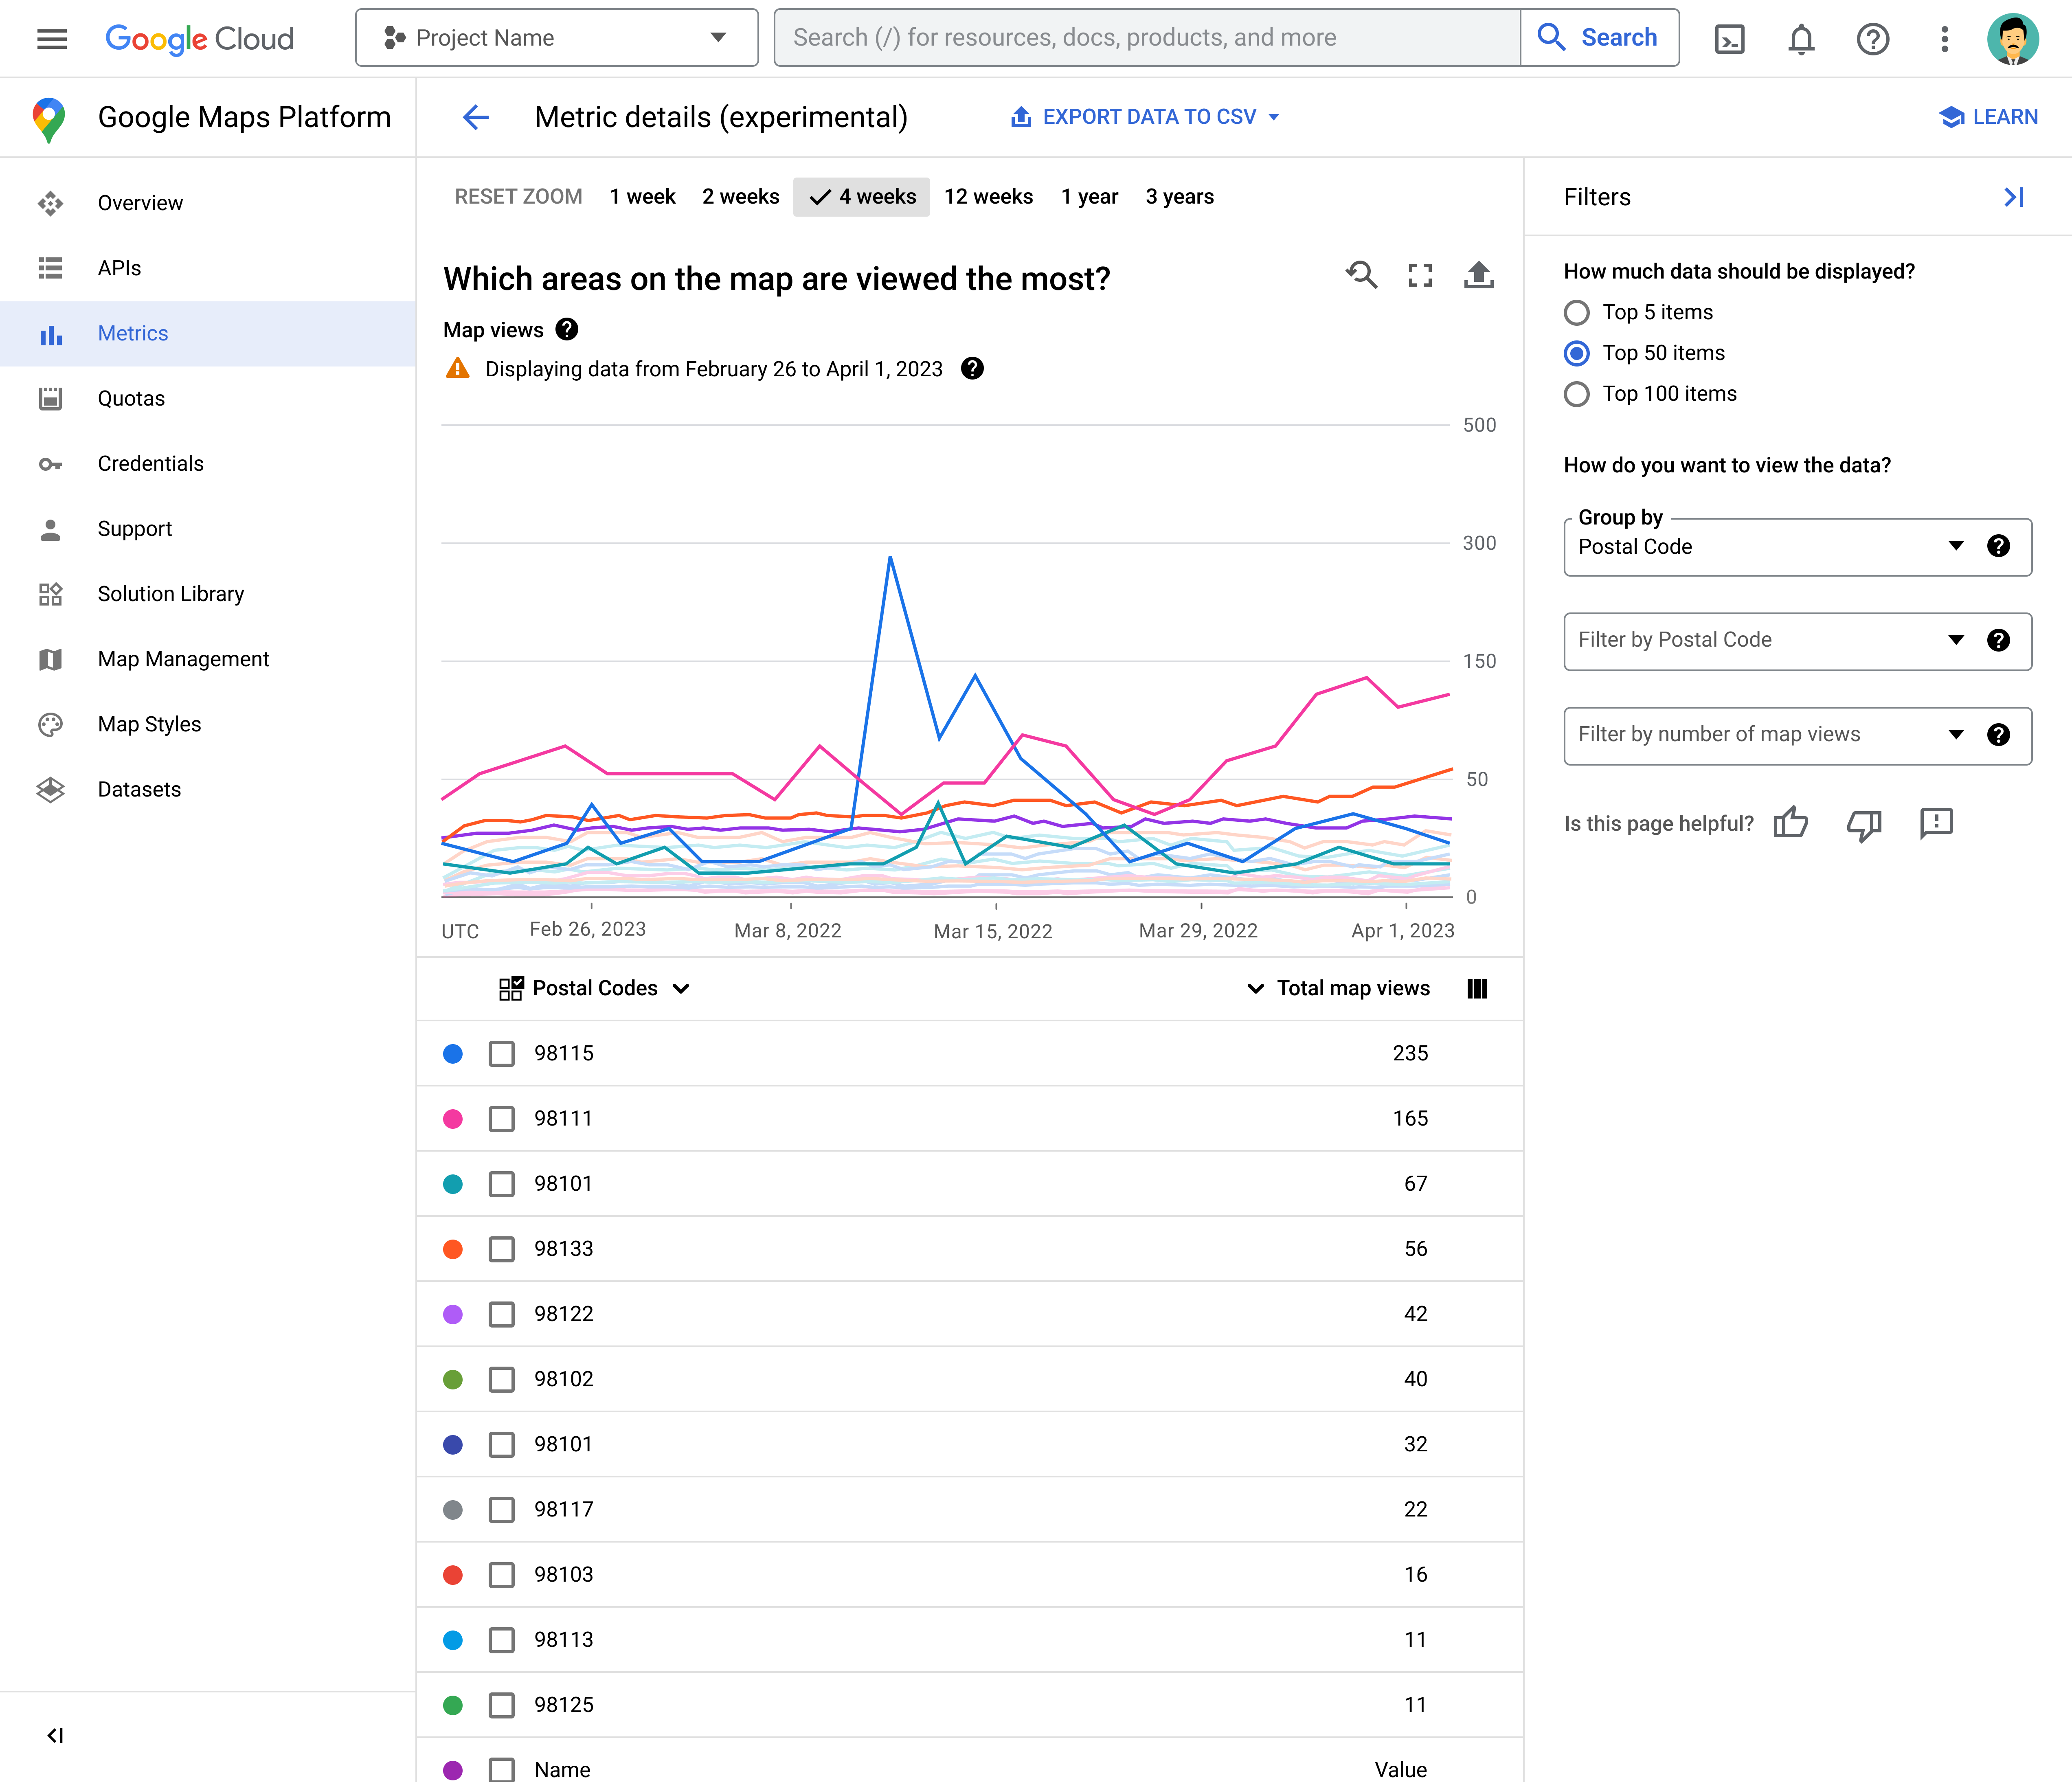
Task: Click the collapse filters panel icon
Action: pyautogui.click(x=2014, y=195)
